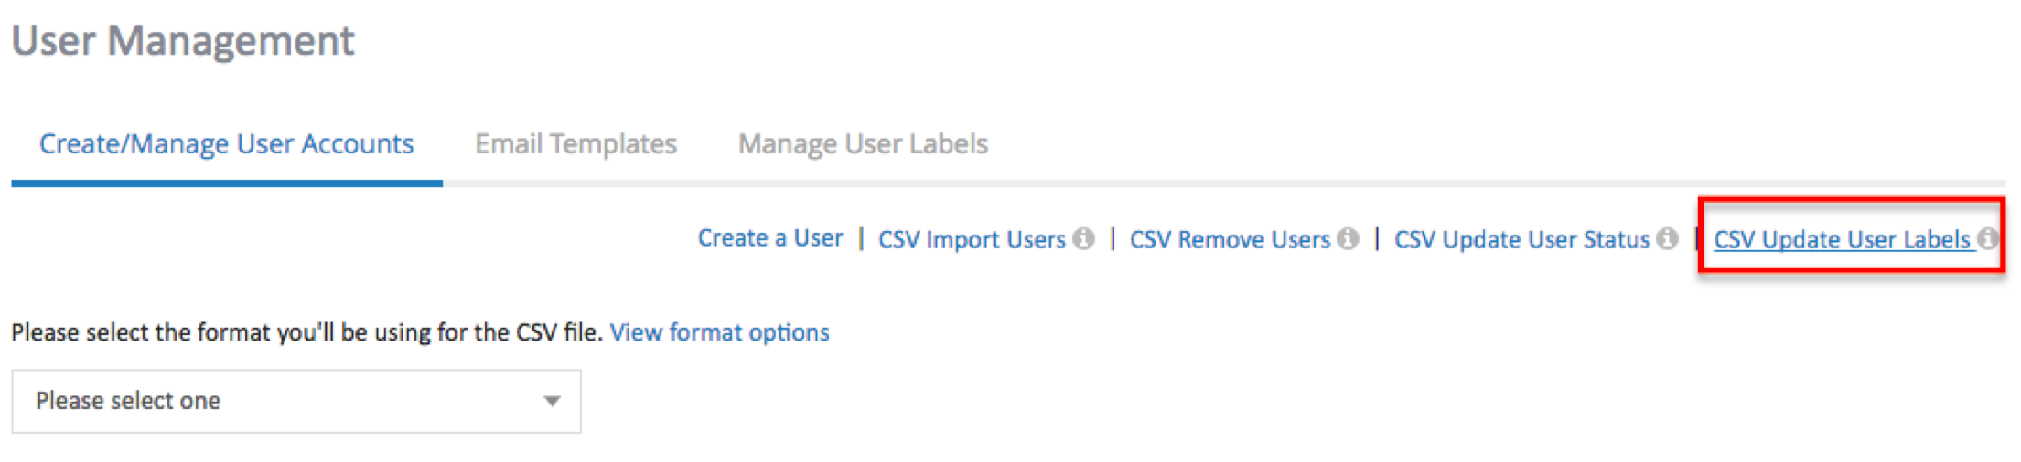Open the 'Please select one' combo box
Viewport: 2021px width, 462px height.
coord(296,401)
